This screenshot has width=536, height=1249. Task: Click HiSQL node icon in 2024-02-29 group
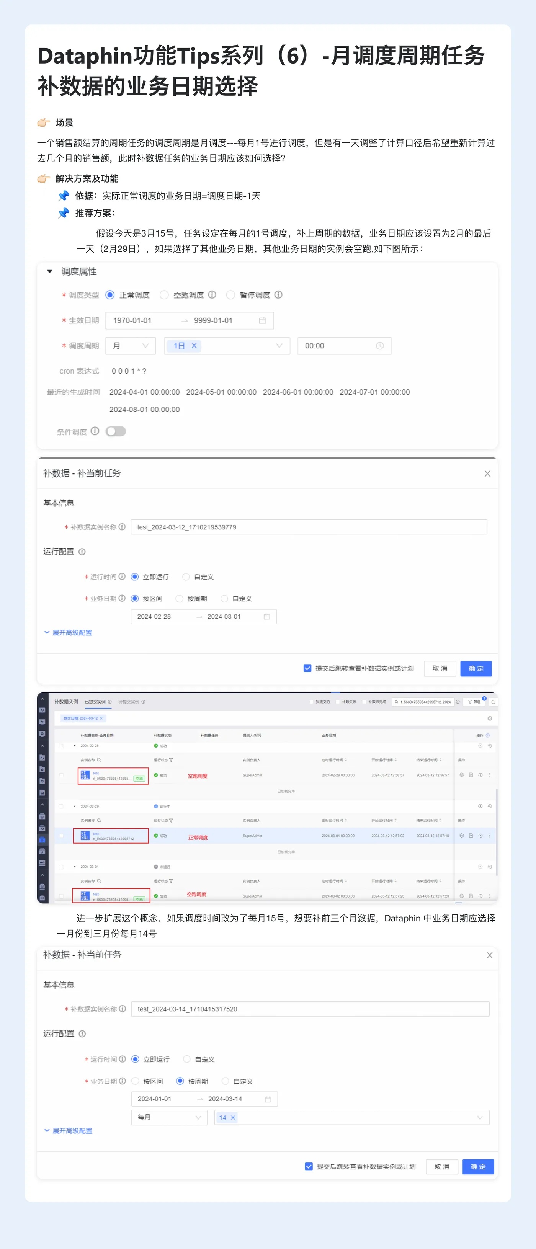[85, 836]
